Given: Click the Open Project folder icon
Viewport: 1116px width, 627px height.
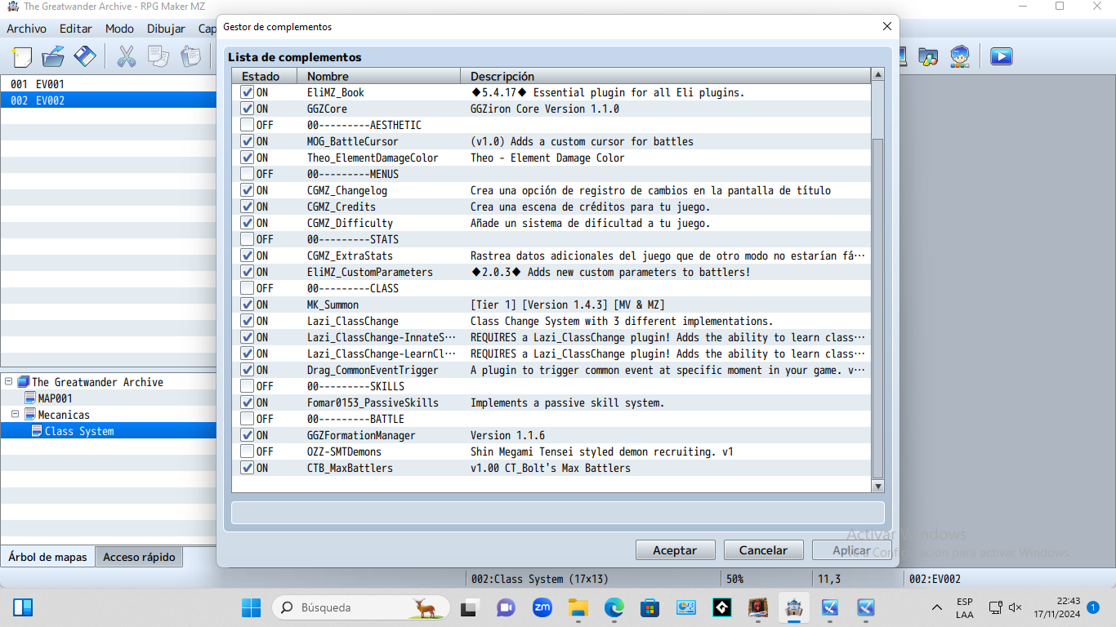Looking at the screenshot, I should [53, 56].
